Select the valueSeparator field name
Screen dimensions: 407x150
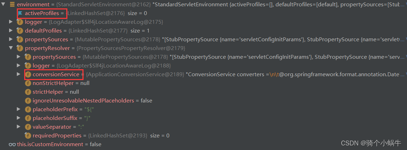point(52,127)
